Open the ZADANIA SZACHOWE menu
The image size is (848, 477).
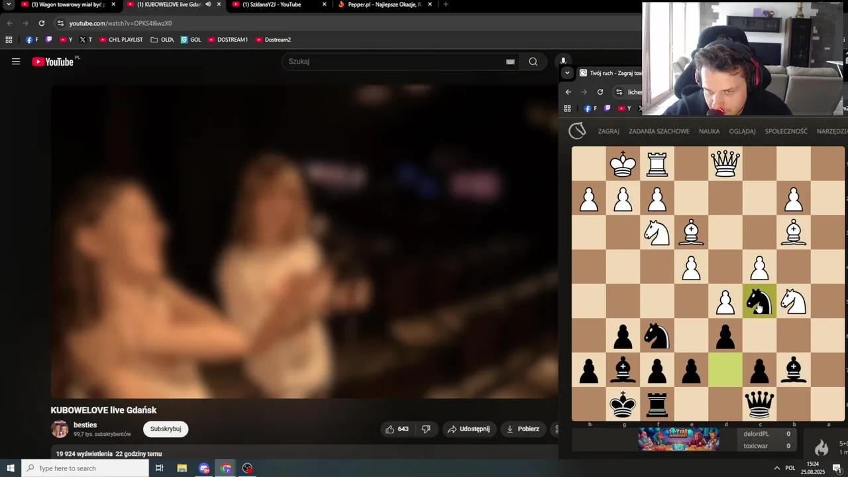[659, 131]
